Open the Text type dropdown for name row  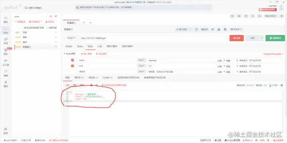click(141, 60)
